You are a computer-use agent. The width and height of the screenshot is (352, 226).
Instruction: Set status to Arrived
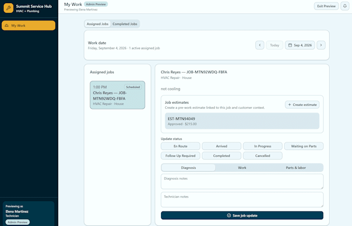coord(222,146)
